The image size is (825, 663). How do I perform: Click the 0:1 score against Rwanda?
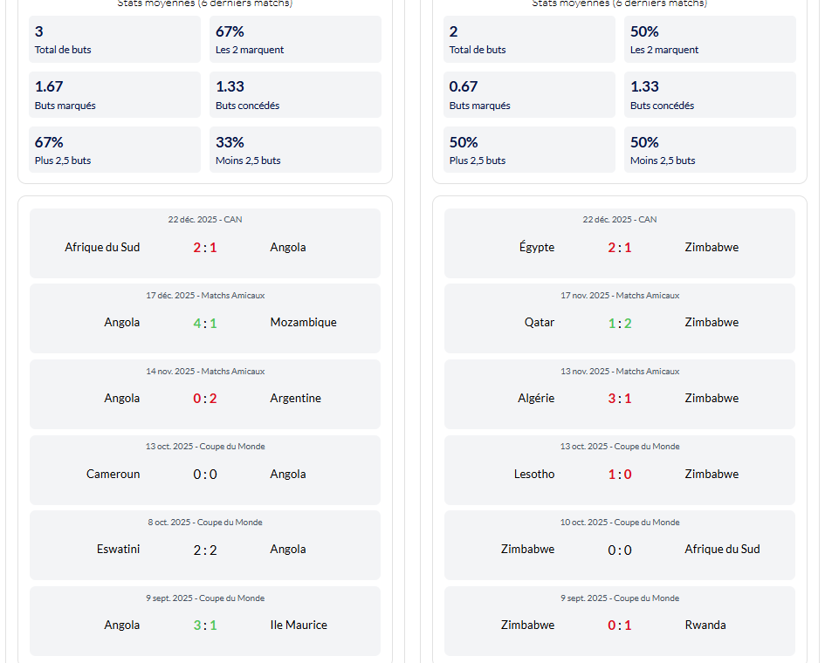point(620,625)
